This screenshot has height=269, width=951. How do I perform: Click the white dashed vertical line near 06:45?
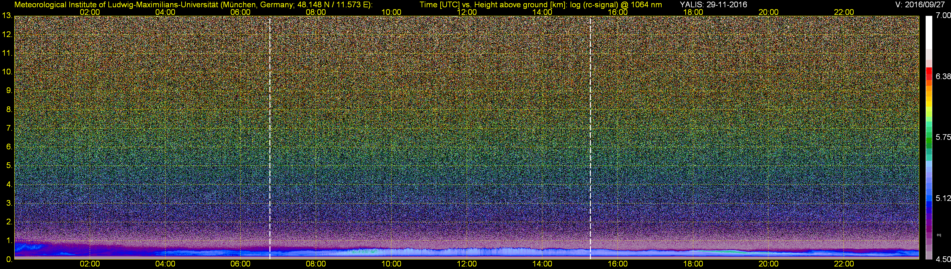[270, 136]
